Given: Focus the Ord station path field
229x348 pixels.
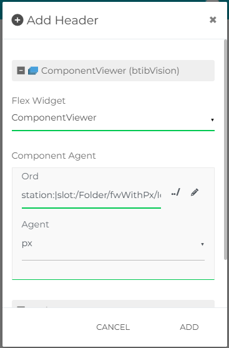Looking at the screenshot, I should tap(91, 196).
